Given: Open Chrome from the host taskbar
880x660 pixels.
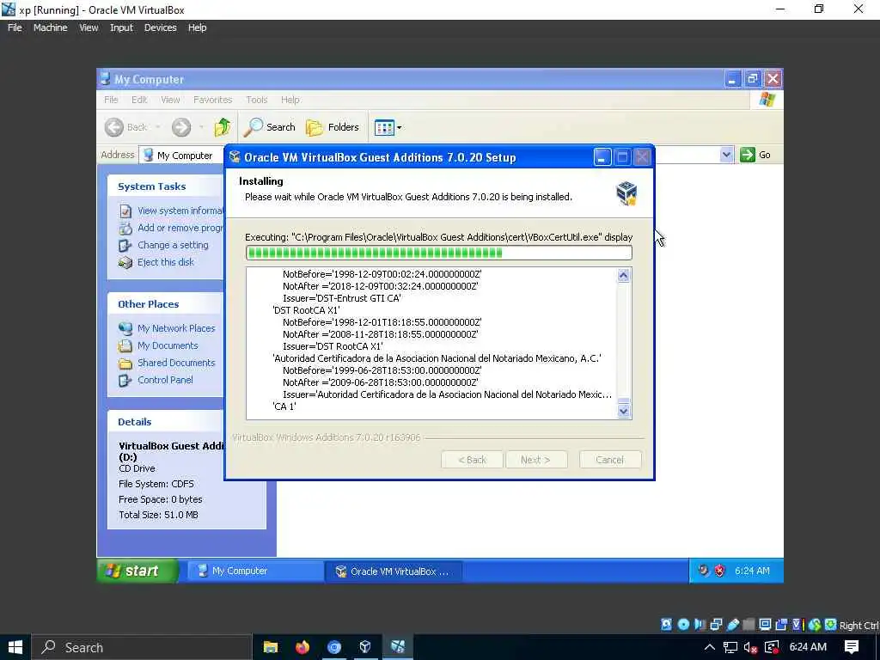Looking at the screenshot, I should (x=334, y=647).
